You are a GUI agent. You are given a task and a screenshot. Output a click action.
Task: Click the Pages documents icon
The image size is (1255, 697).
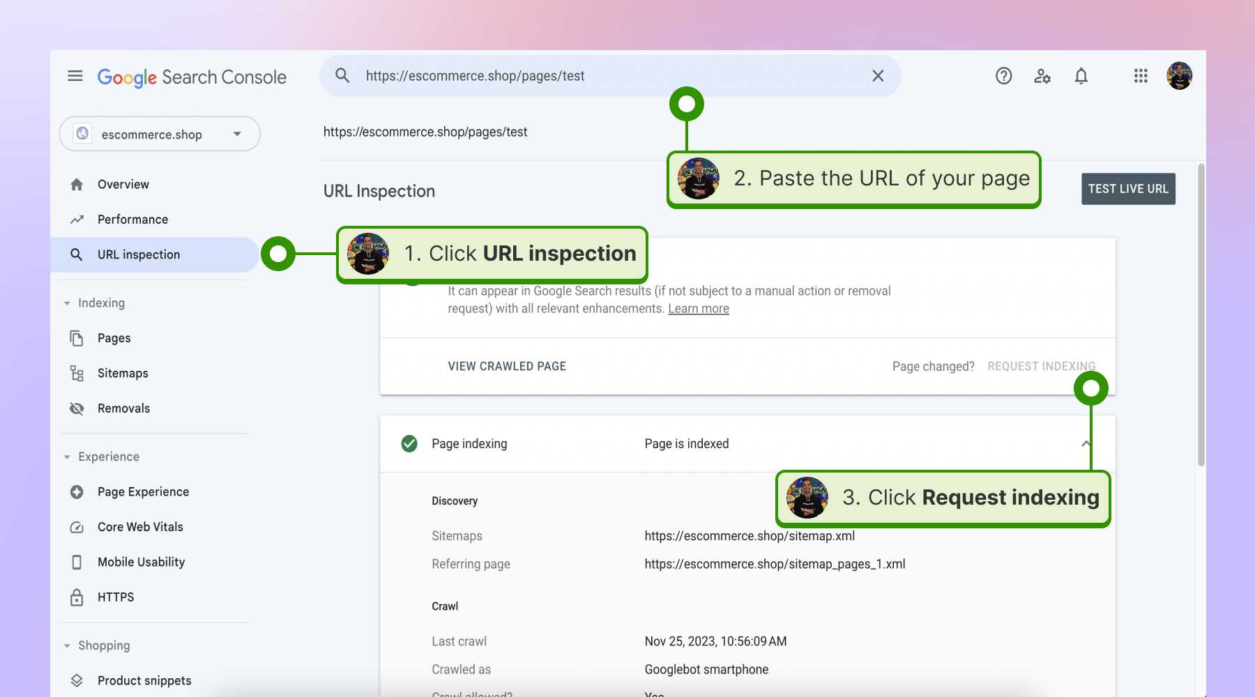(77, 338)
